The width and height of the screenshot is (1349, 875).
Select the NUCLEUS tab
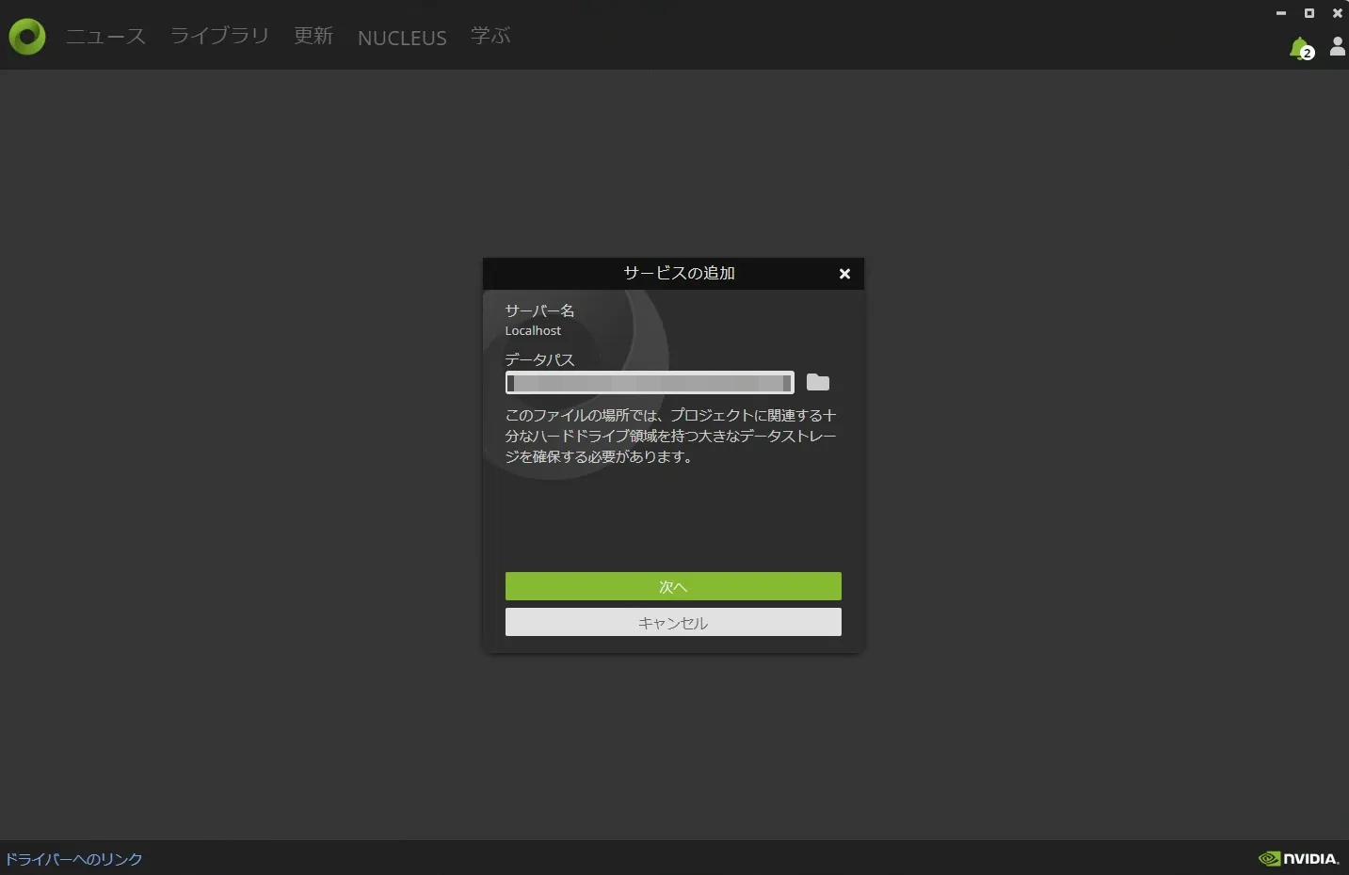click(x=402, y=38)
